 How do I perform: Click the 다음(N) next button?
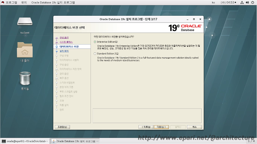click(x=162, y=127)
